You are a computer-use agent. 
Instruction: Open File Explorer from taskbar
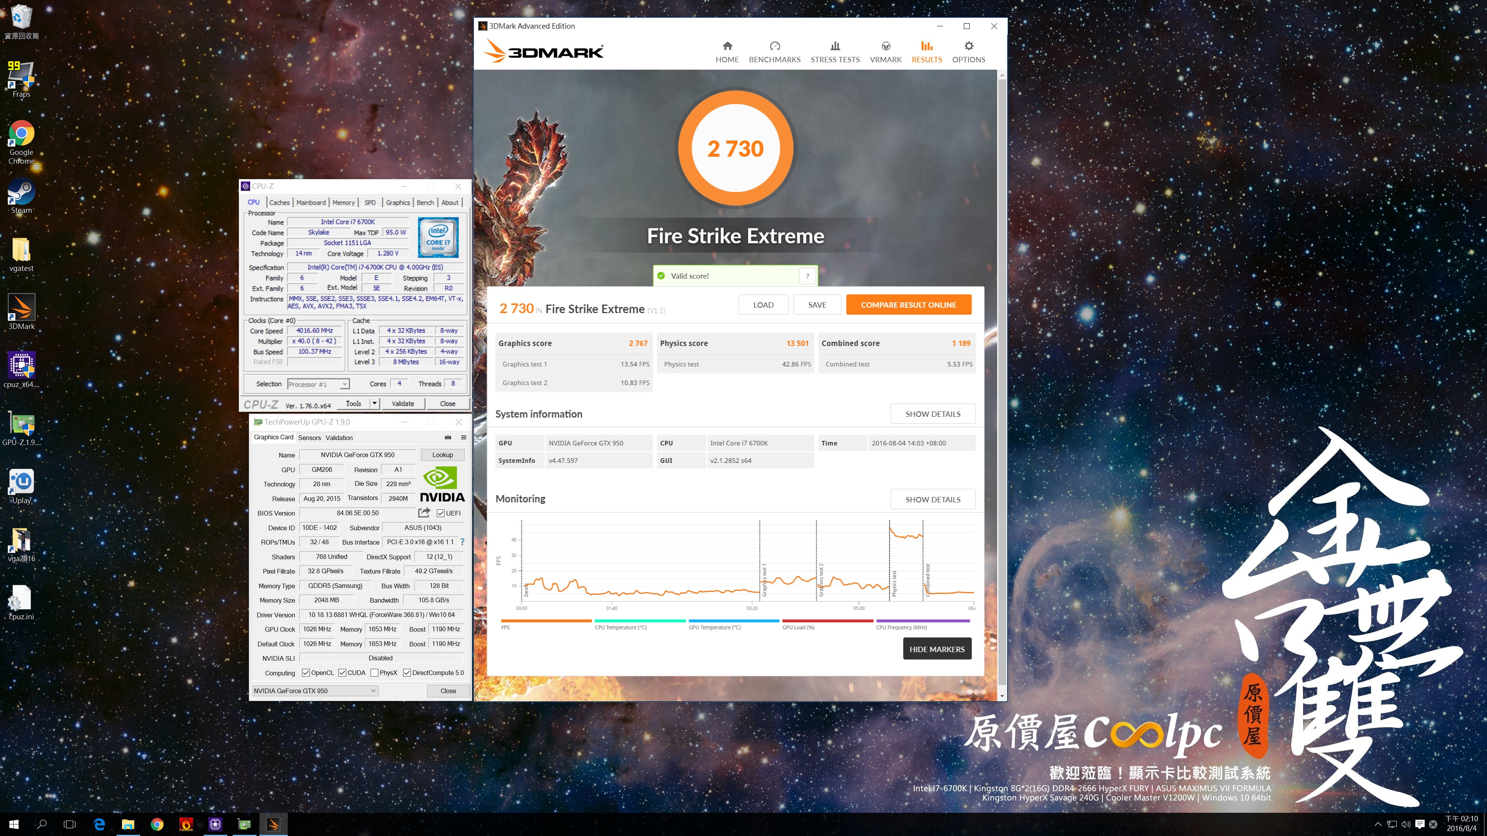pyautogui.click(x=128, y=824)
